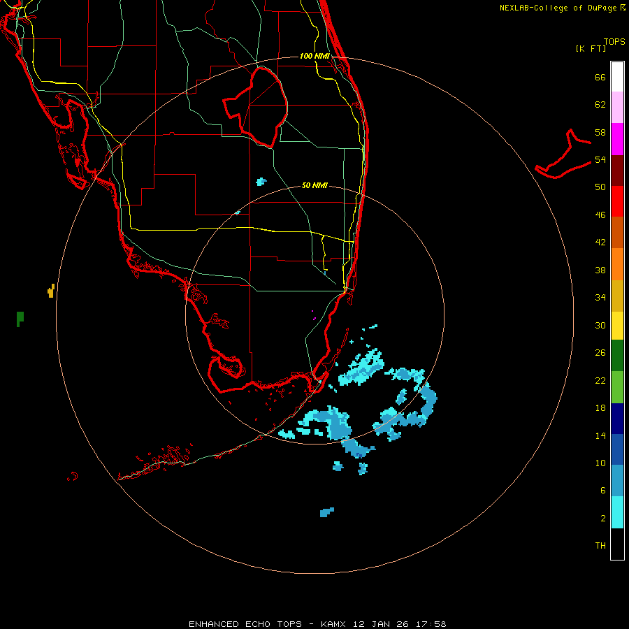Click the legend value '30'
The height and width of the screenshot is (629, 629).
(600, 325)
